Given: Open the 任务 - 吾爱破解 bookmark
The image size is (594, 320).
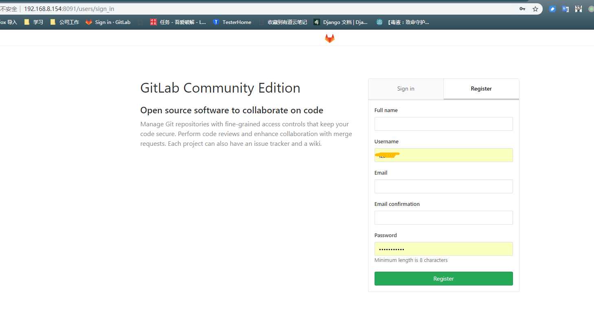Looking at the screenshot, I should pyautogui.click(x=178, y=22).
